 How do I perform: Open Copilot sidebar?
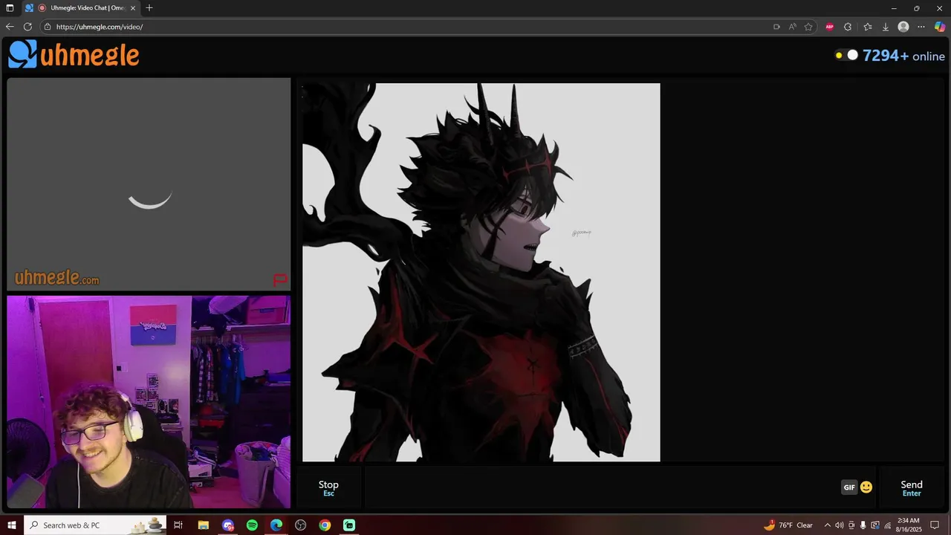click(x=940, y=27)
